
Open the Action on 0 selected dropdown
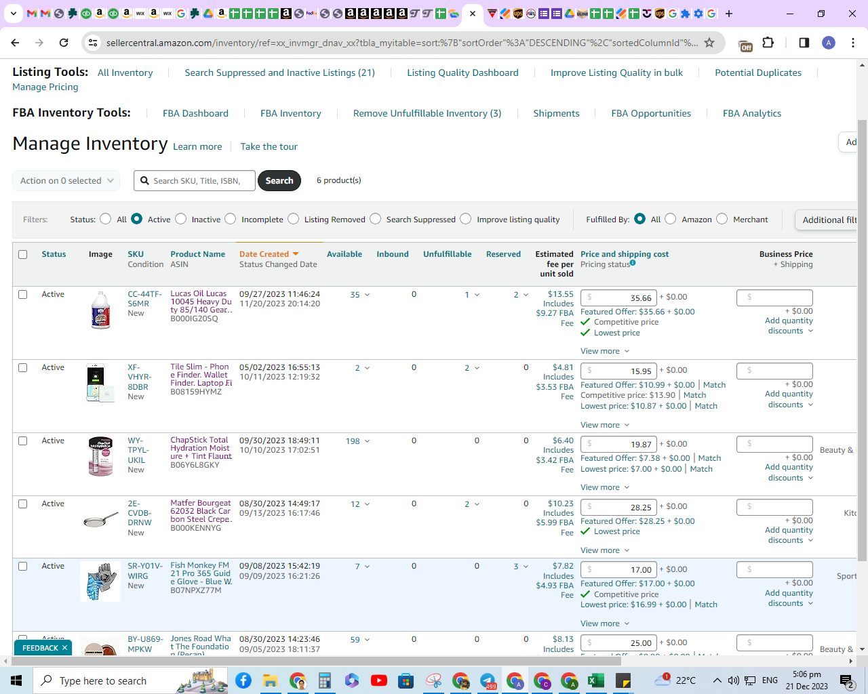click(x=66, y=181)
